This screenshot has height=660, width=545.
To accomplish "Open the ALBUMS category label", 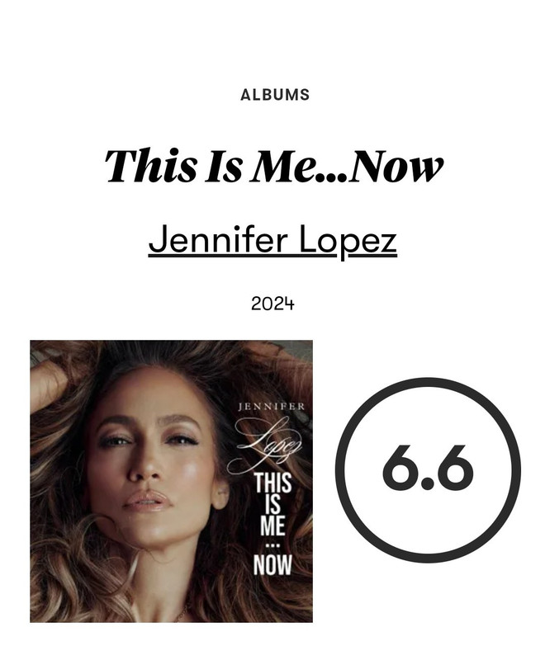I will tap(275, 95).
